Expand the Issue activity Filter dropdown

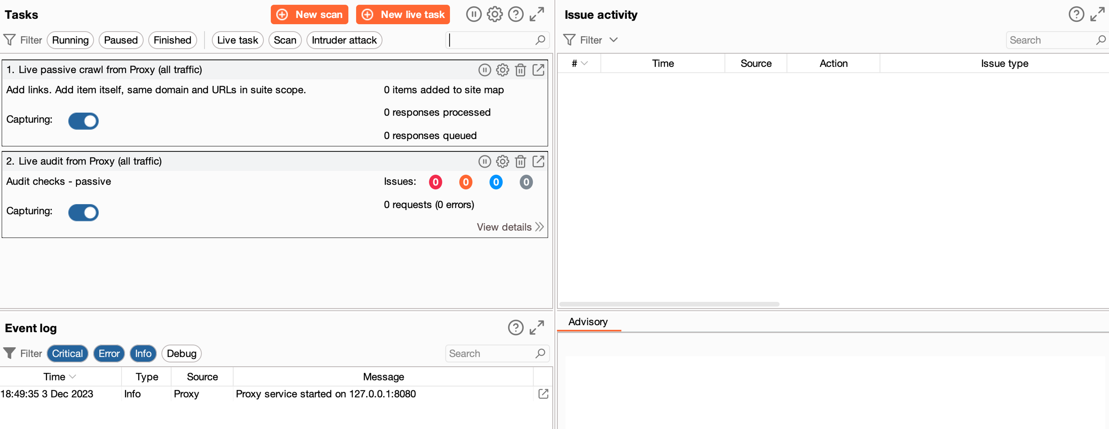[x=613, y=40]
